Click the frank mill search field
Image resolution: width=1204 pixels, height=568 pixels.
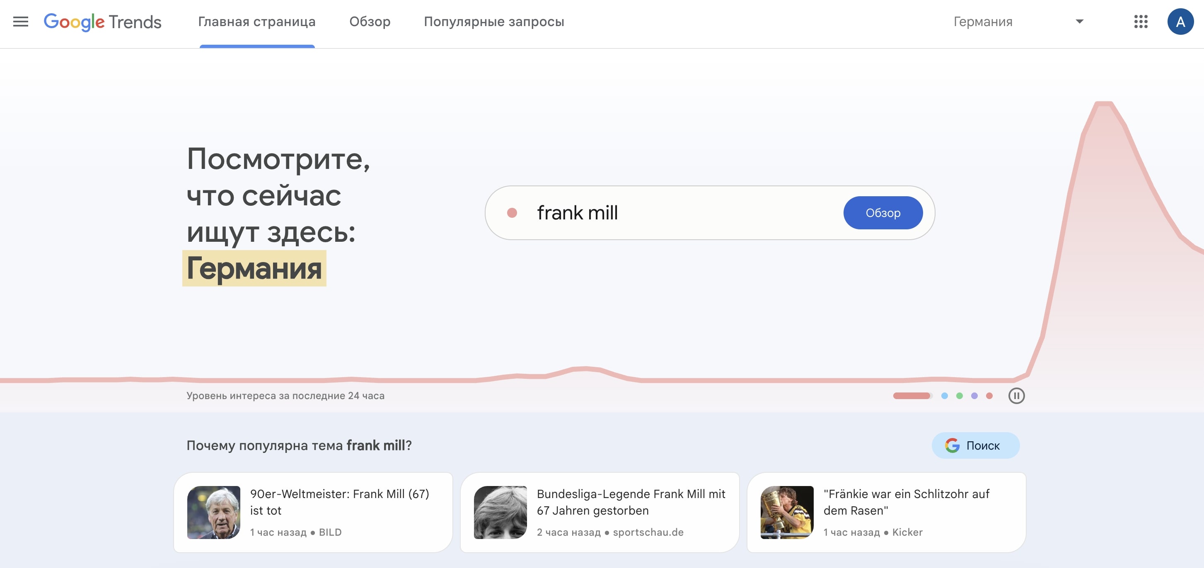pos(709,213)
